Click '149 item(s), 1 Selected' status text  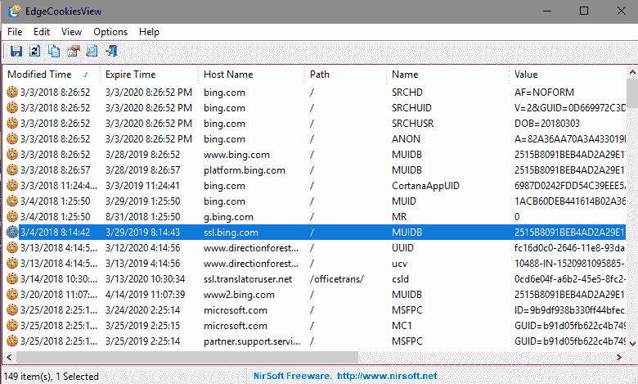[x=51, y=377]
